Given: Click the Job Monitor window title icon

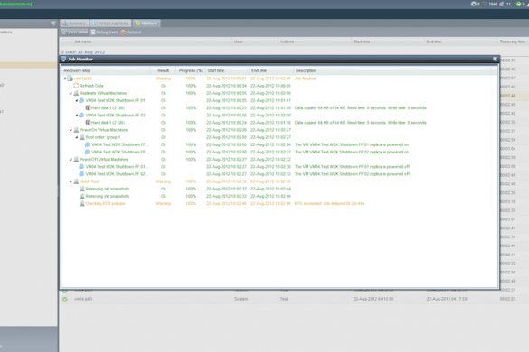Looking at the screenshot, I should 63,59.
